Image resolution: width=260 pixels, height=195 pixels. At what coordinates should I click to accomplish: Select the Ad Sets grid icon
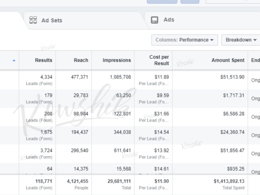click(33, 20)
